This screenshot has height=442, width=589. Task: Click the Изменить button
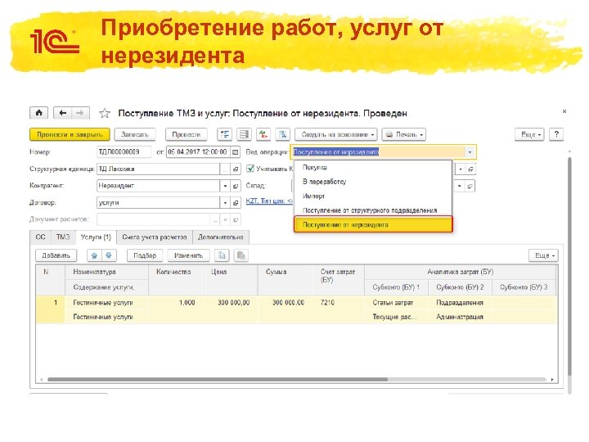click(x=189, y=255)
